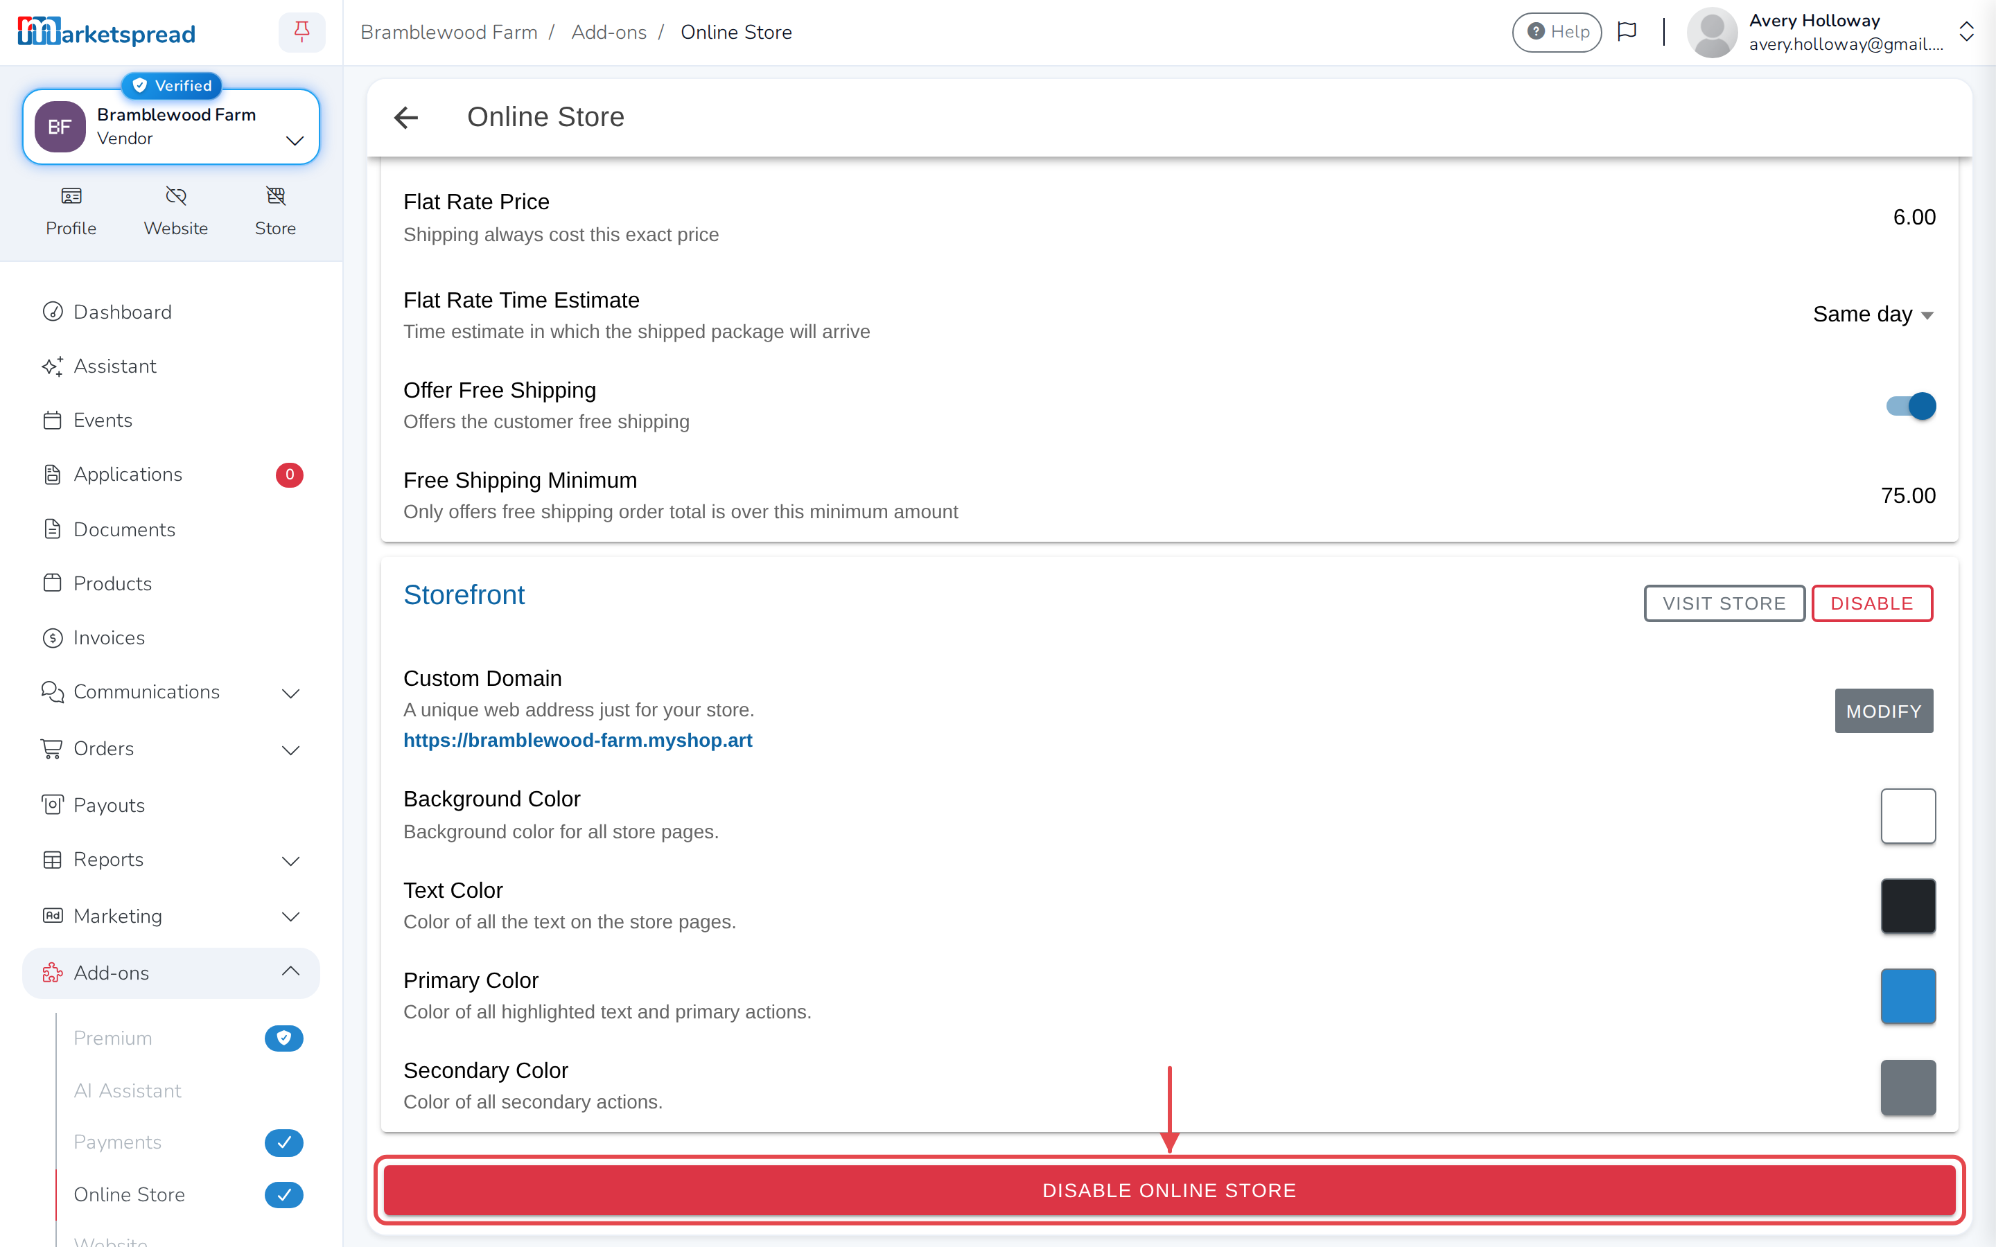Open Events in the sidebar
The width and height of the screenshot is (1996, 1247).
172,420
